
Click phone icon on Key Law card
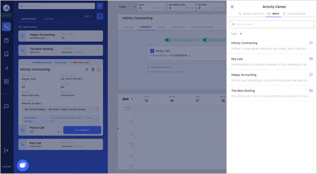pyautogui.click(x=23, y=144)
